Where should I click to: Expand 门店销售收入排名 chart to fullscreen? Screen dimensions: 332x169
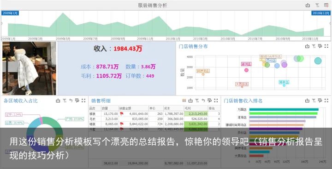point(326,101)
